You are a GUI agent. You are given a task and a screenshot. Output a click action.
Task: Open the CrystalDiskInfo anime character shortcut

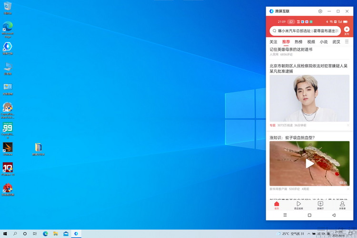coord(8,110)
